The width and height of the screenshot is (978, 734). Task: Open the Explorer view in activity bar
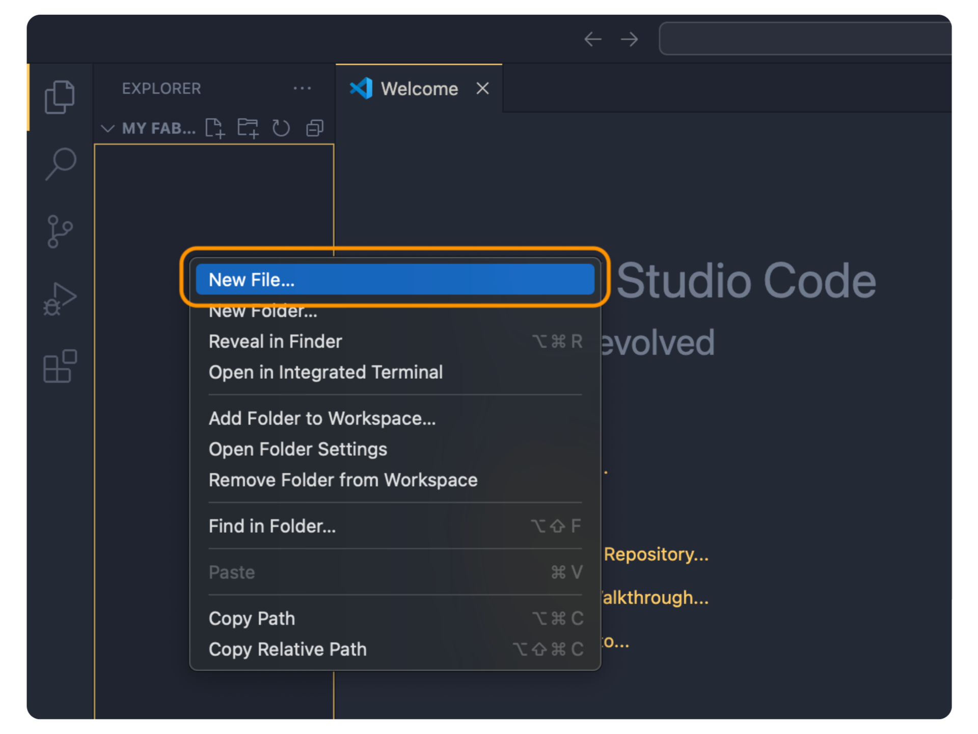tap(60, 97)
